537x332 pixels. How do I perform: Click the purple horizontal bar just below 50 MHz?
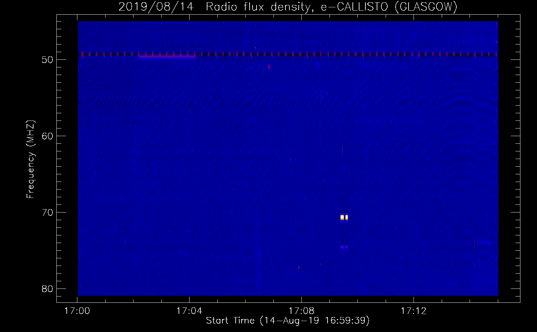(x=167, y=56)
